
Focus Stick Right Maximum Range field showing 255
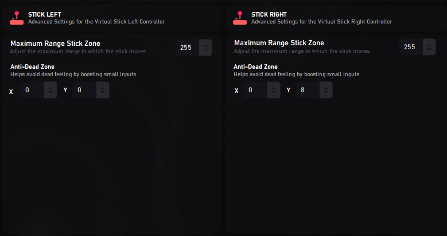(x=410, y=48)
